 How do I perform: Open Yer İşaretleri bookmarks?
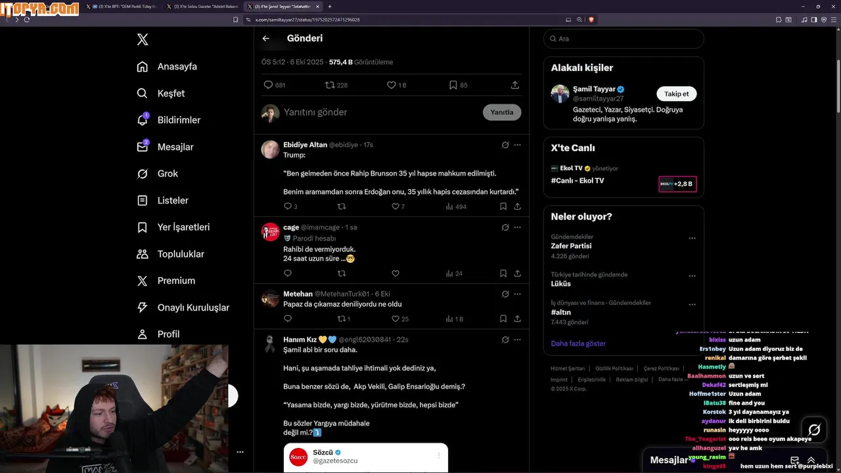[173, 227]
